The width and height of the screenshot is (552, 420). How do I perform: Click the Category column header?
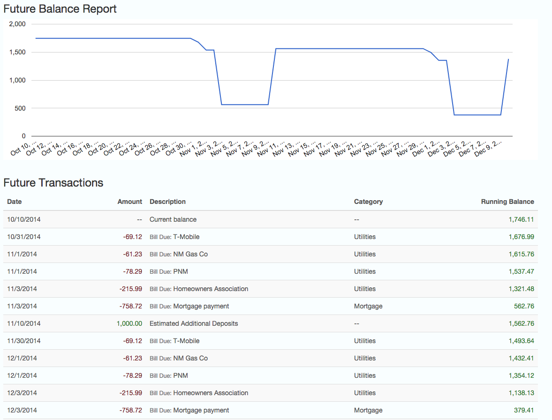[368, 202]
